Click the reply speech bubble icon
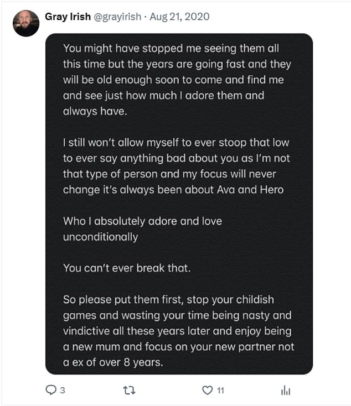Screen dimensions: 351x406 [51, 390]
